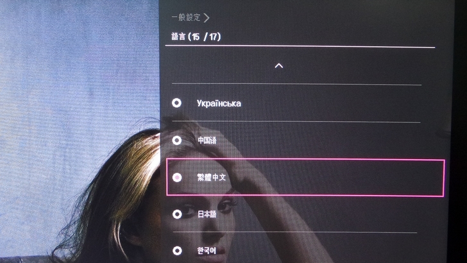Image resolution: width=467 pixels, height=263 pixels.
Task: Choose the 中国語 language label
Action: [x=207, y=140]
